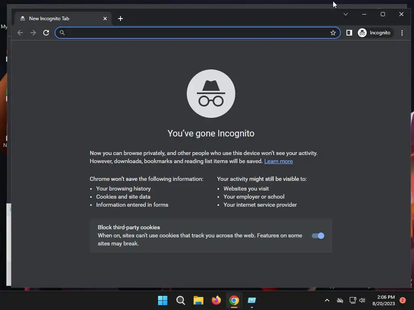Maximize the Chrome window
The image size is (414, 310).
click(x=383, y=14)
